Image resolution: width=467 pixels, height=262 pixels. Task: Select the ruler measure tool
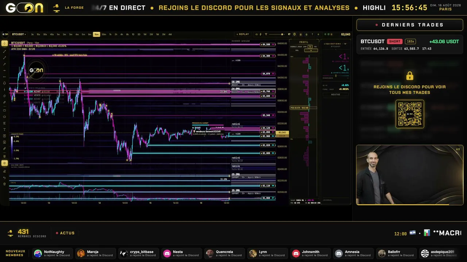point(4,148)
